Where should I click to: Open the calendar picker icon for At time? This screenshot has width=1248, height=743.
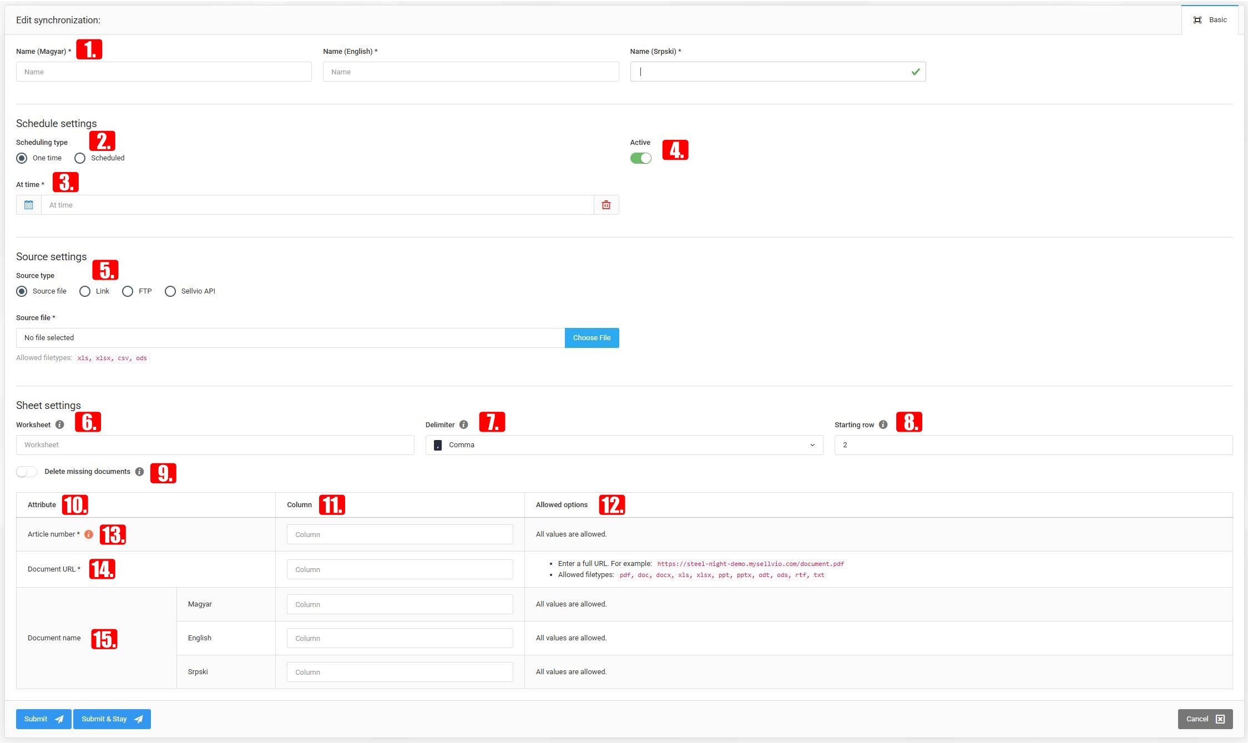pos(29,205)
